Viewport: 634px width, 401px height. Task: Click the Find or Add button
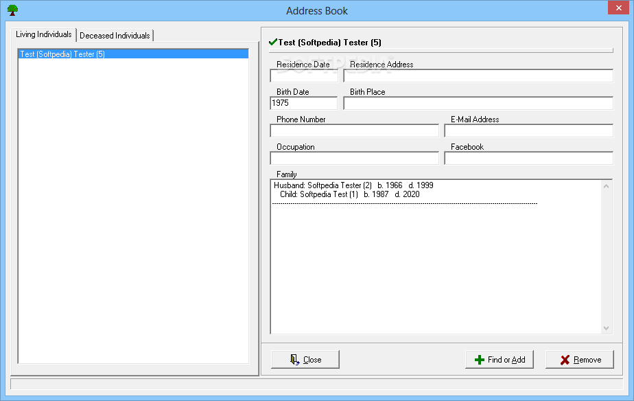(500, 359)
